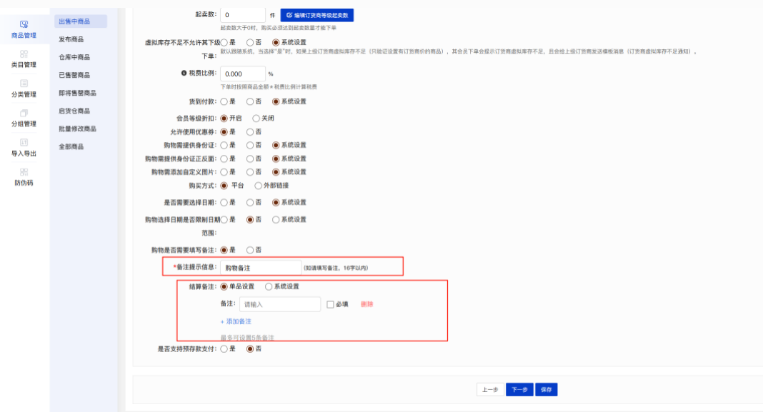Screen dimensions: 763x412
Task: Select 系统设置 for 虚拟库存不足不允许其下级下单
Action: 276,43
